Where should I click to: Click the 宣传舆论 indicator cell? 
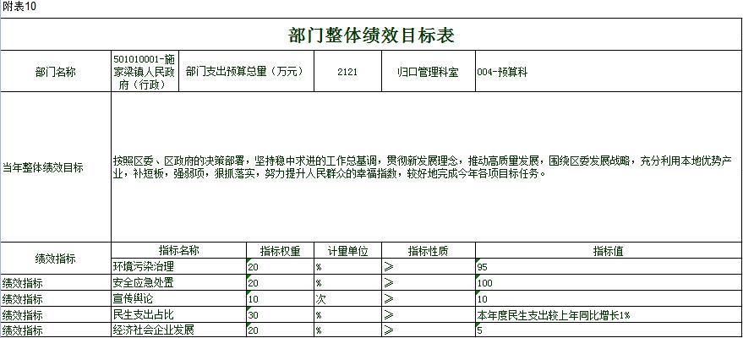[x=178, y=299]
